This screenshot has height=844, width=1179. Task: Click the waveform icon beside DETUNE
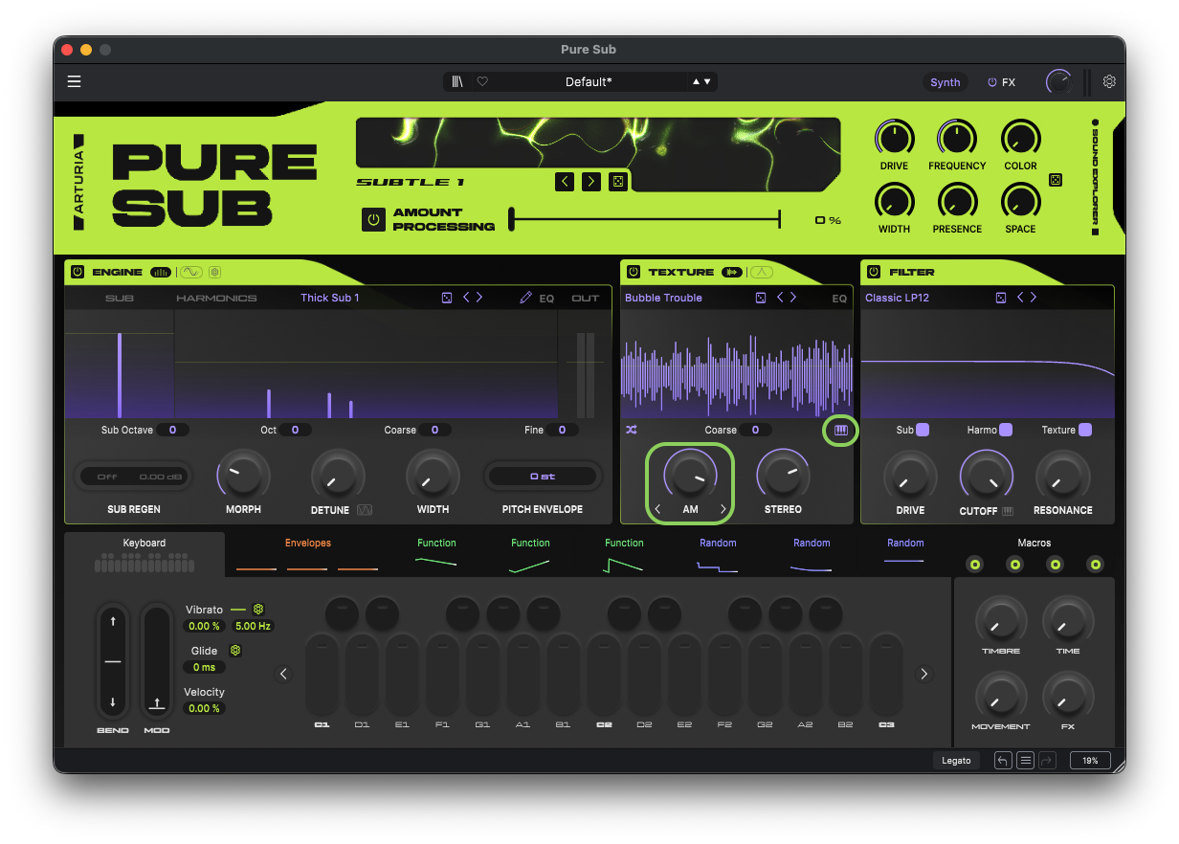coord(365,510)
